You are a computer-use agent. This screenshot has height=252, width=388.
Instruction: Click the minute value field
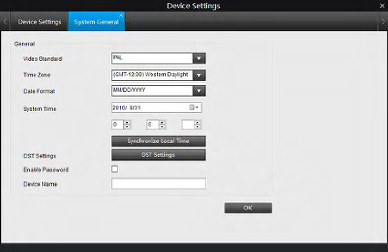tap(152, 125)
